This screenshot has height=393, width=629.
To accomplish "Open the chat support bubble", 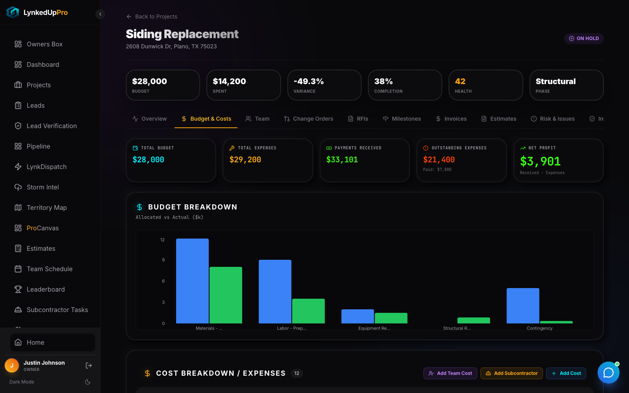I will tap(609, 373).
